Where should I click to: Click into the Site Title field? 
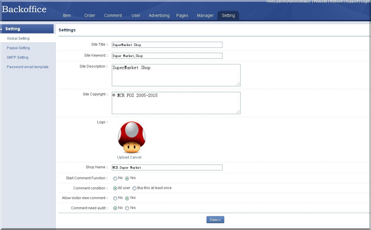[x=167, y=45]
